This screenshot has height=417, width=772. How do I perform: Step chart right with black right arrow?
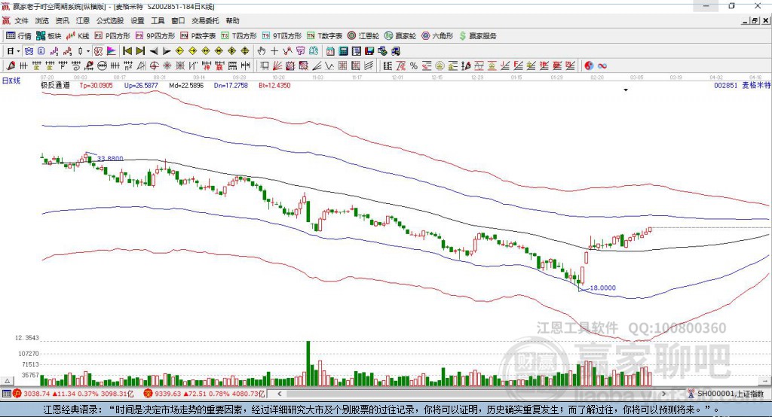coord(167,51)
